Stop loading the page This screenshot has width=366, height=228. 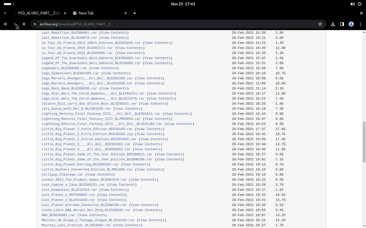coord(24,24)
